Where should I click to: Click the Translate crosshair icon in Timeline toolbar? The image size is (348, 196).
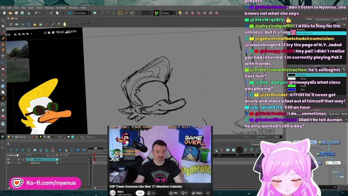click(x=11, y=150)
